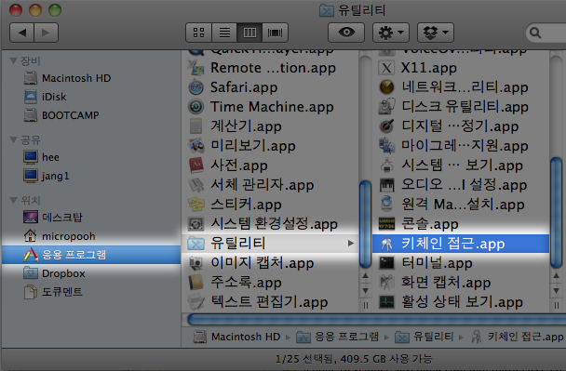Click scroll-up arrow of applications column
The image size is (566, 371).
coord(365,276)
